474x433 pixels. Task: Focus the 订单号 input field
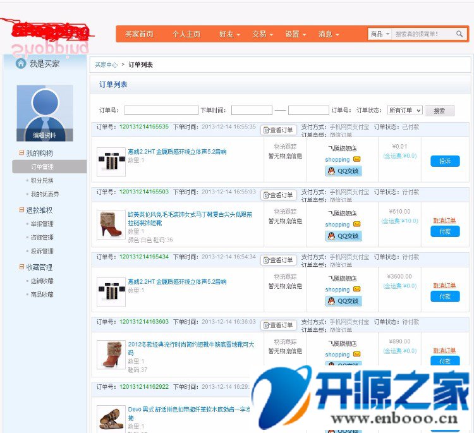(x=161, y=111)
